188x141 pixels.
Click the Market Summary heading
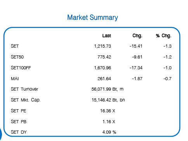tap(92, 17)
